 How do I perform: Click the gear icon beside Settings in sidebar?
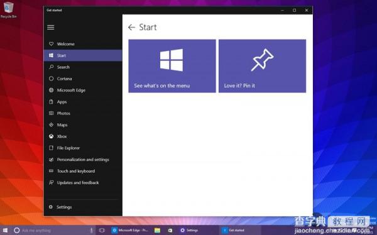click(x=50, y=207)
